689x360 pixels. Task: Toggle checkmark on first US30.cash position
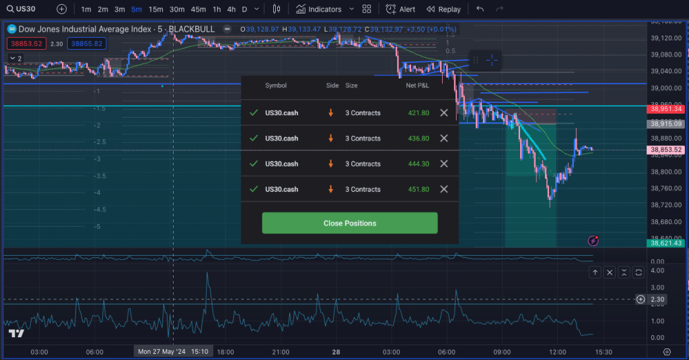(253, 113)
